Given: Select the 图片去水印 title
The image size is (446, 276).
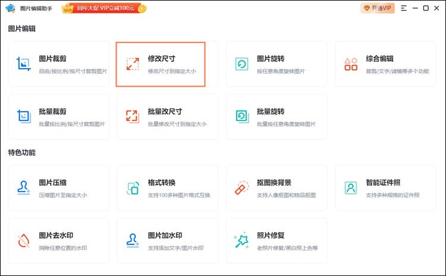Looking at the screenshot, I should pyautogui.click(x=56, y=236).
